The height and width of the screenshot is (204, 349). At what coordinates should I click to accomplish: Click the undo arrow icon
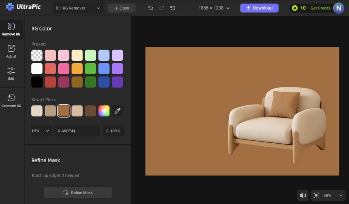coord(151,8)
